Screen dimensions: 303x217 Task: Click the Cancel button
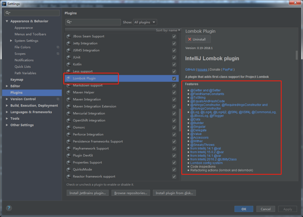pos(266,209)
